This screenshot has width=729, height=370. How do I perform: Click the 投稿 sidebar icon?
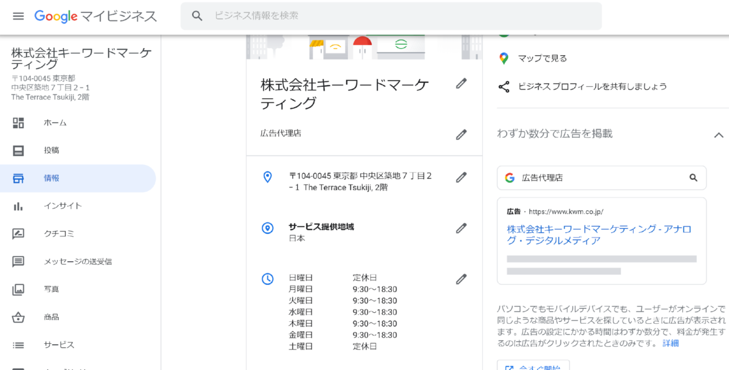tap(18, 151)
